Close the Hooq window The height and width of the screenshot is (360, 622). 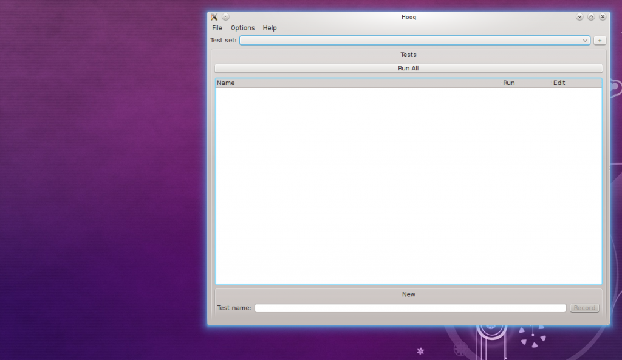click(x=603, y=17)
